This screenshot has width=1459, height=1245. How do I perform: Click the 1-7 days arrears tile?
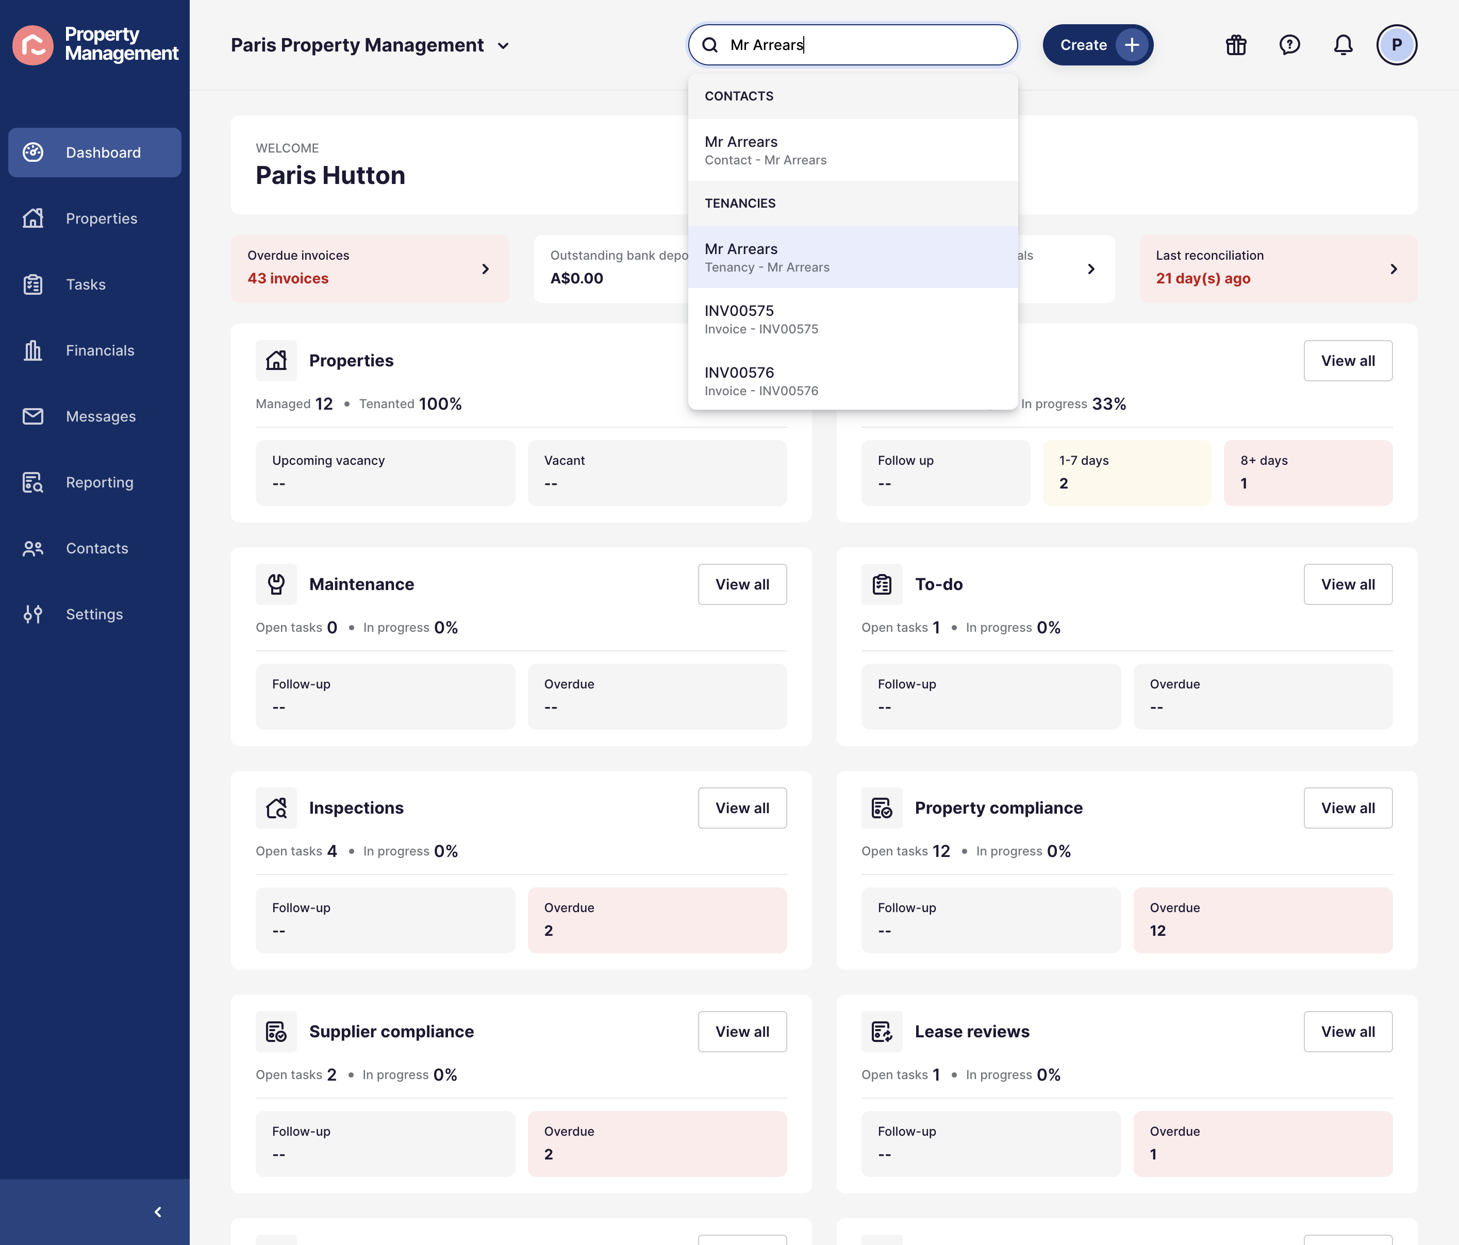tap(1126, 472)
